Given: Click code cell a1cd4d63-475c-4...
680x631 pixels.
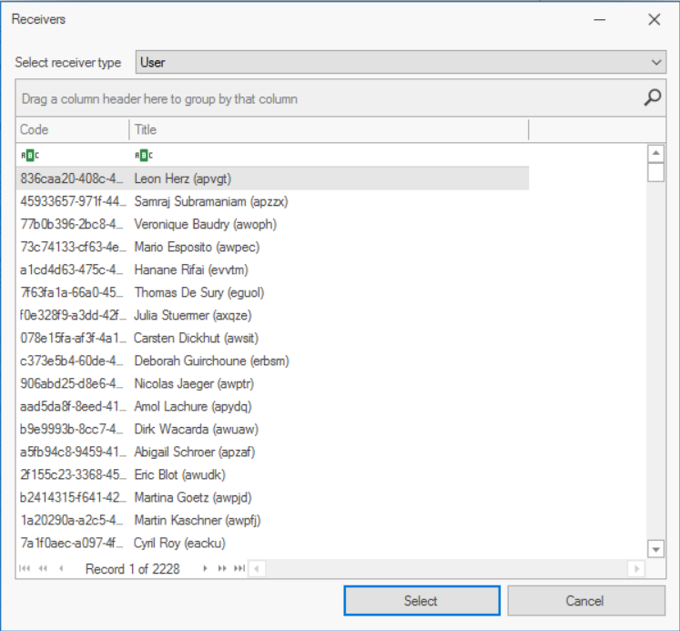Looking at the screenshot, I should coord(73,270).
